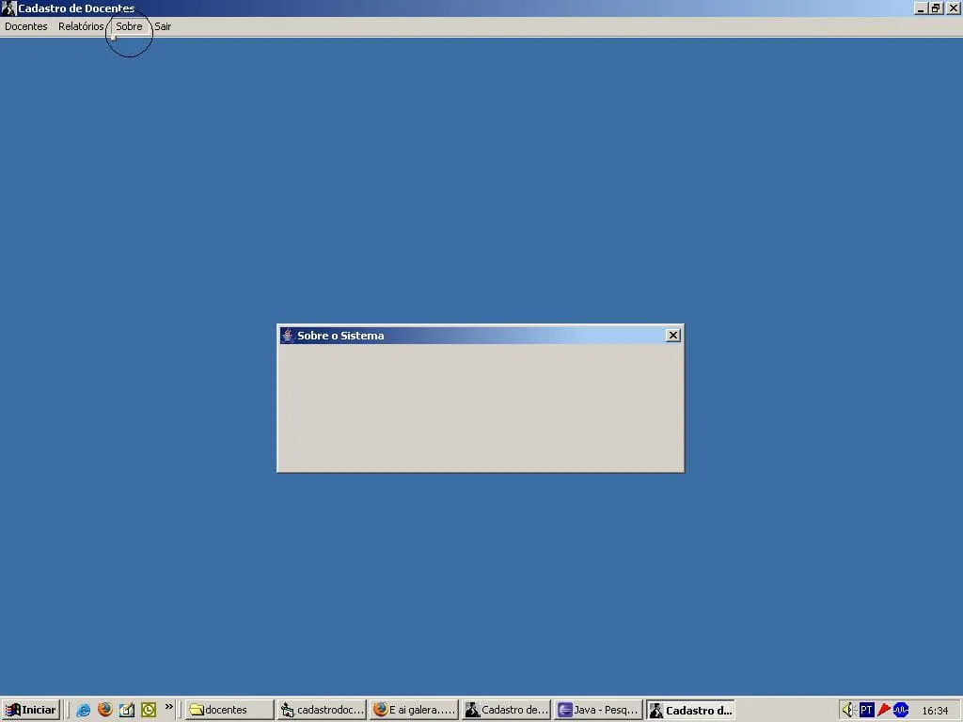
Task: Close the Sobre o Sistema dialog
Action: tap(673, 336)
